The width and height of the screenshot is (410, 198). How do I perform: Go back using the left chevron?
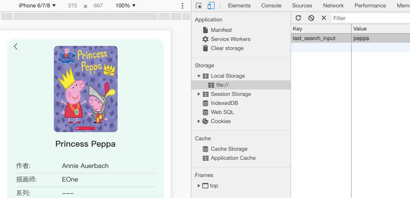pos(15,46)
